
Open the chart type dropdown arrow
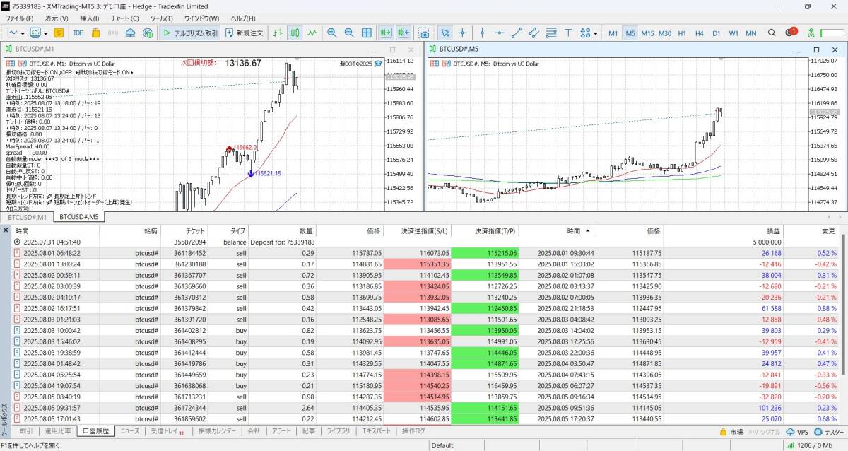click(x=23, y=33)
